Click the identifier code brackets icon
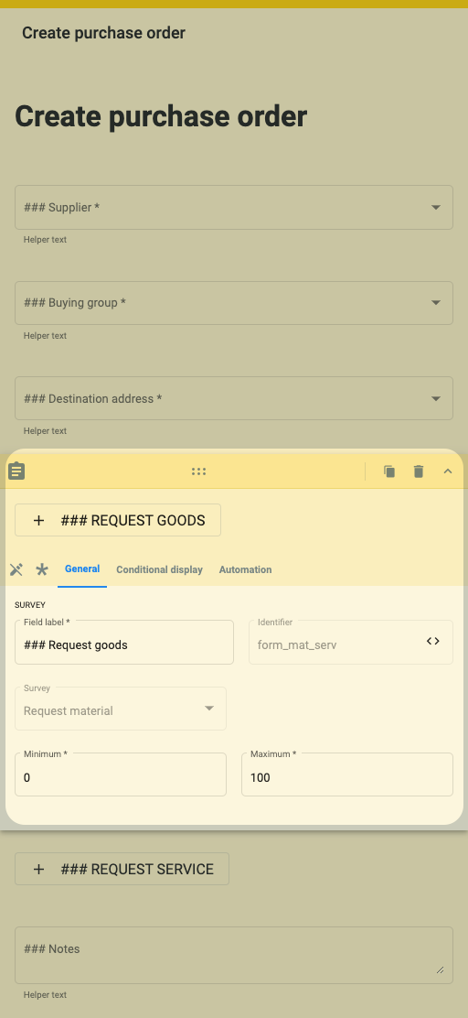The width and height of the screenshot is (468, 1018). pos(433,642)
